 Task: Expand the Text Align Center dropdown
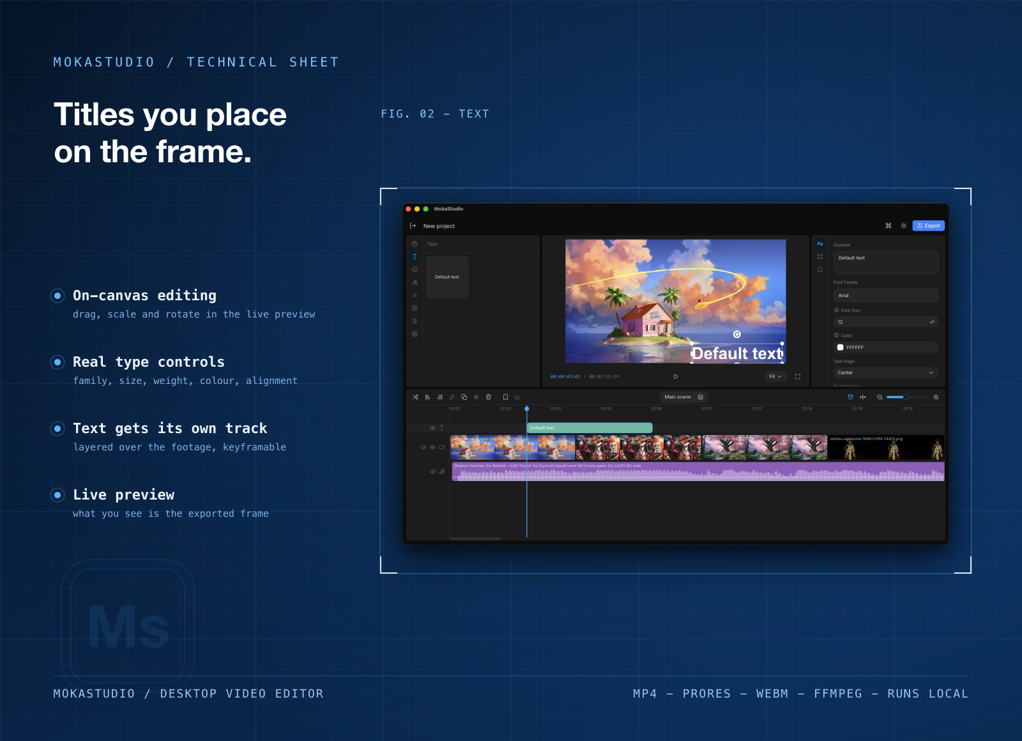(x=885, y=372)
